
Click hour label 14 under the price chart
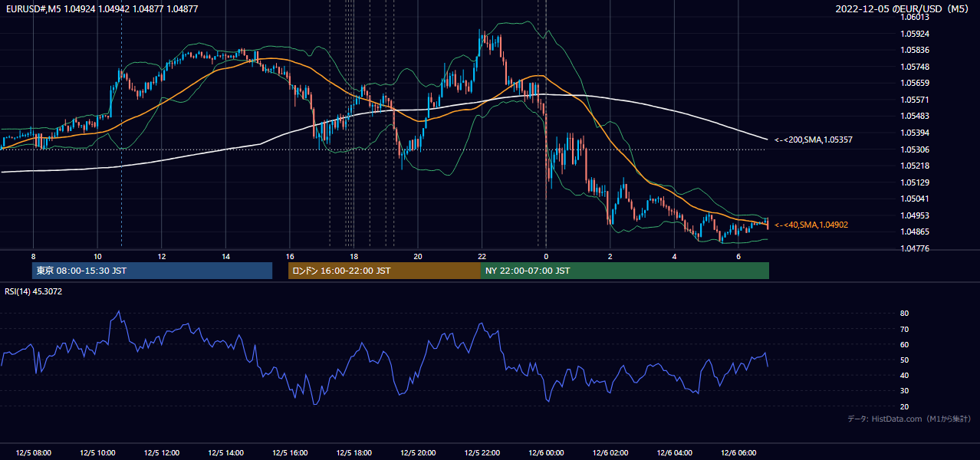tap(225, 256)
